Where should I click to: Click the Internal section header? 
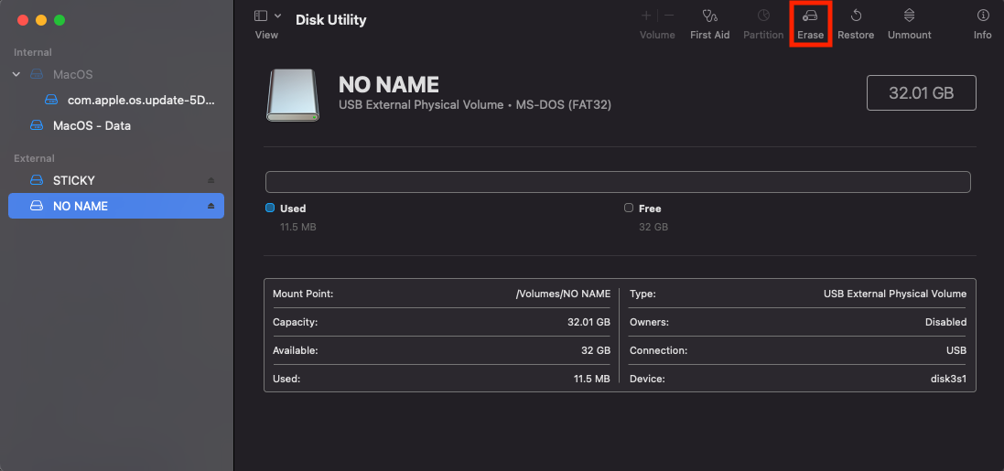[x=33, y=52]
